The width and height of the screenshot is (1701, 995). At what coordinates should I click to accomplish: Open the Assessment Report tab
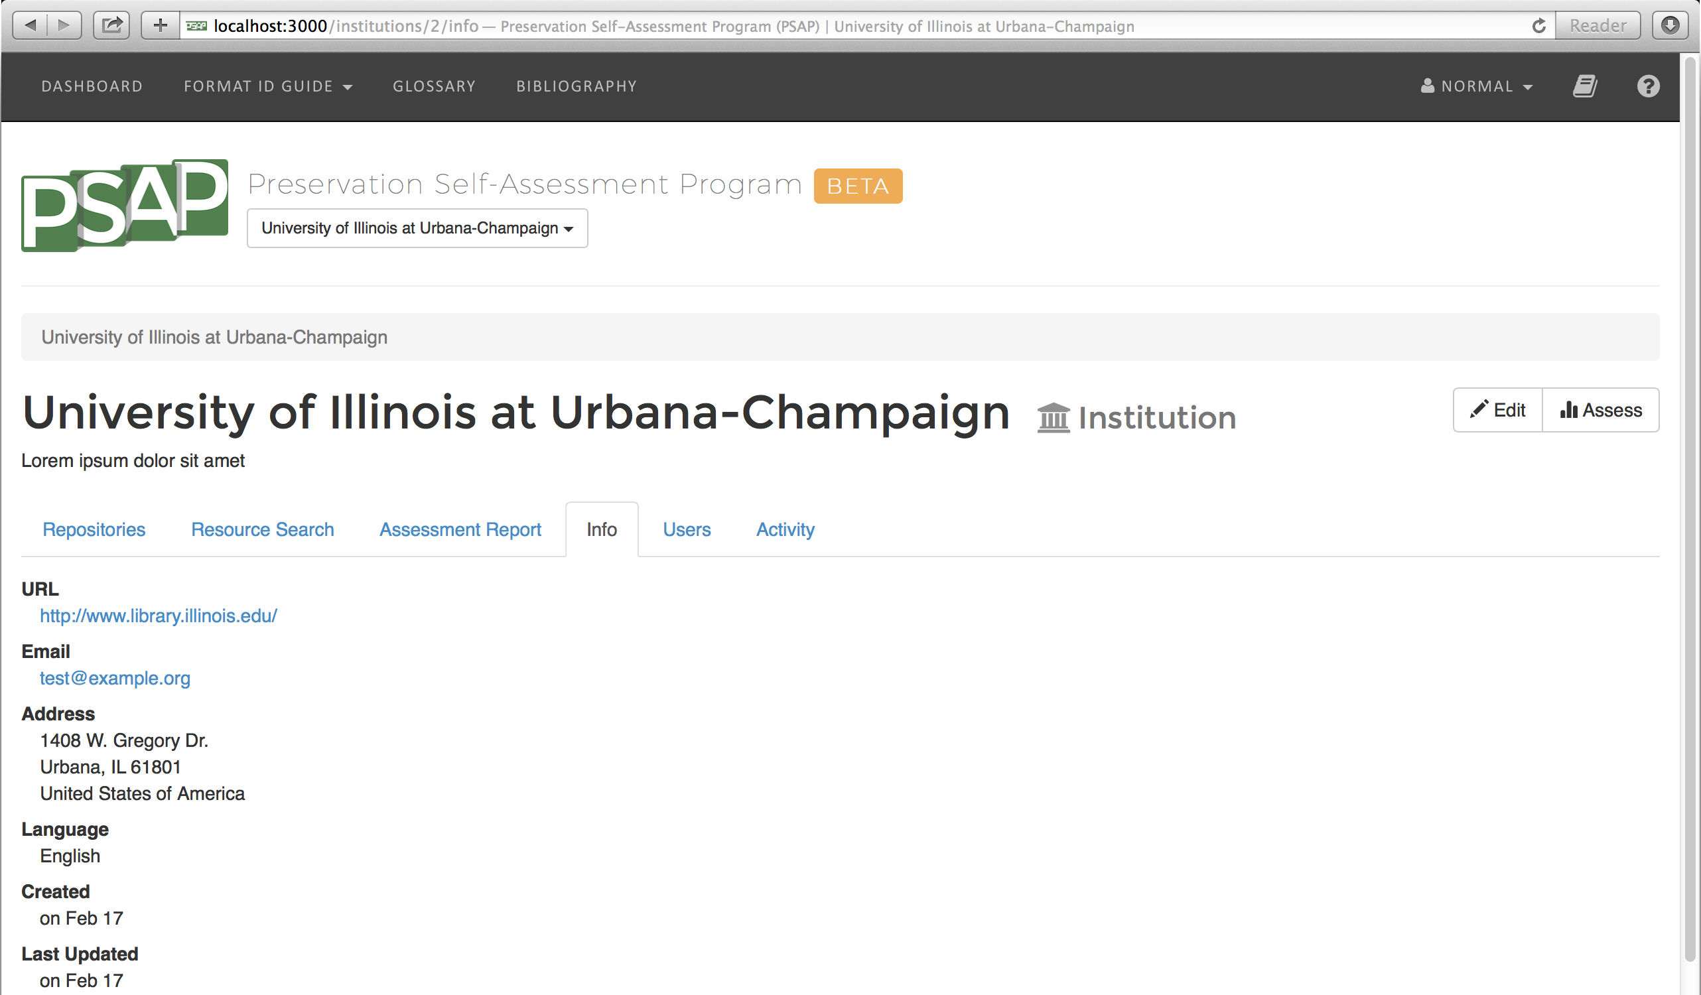[460, 528]
